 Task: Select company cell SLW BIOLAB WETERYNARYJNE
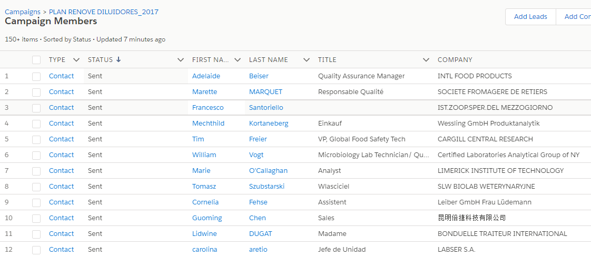point(486,187)
